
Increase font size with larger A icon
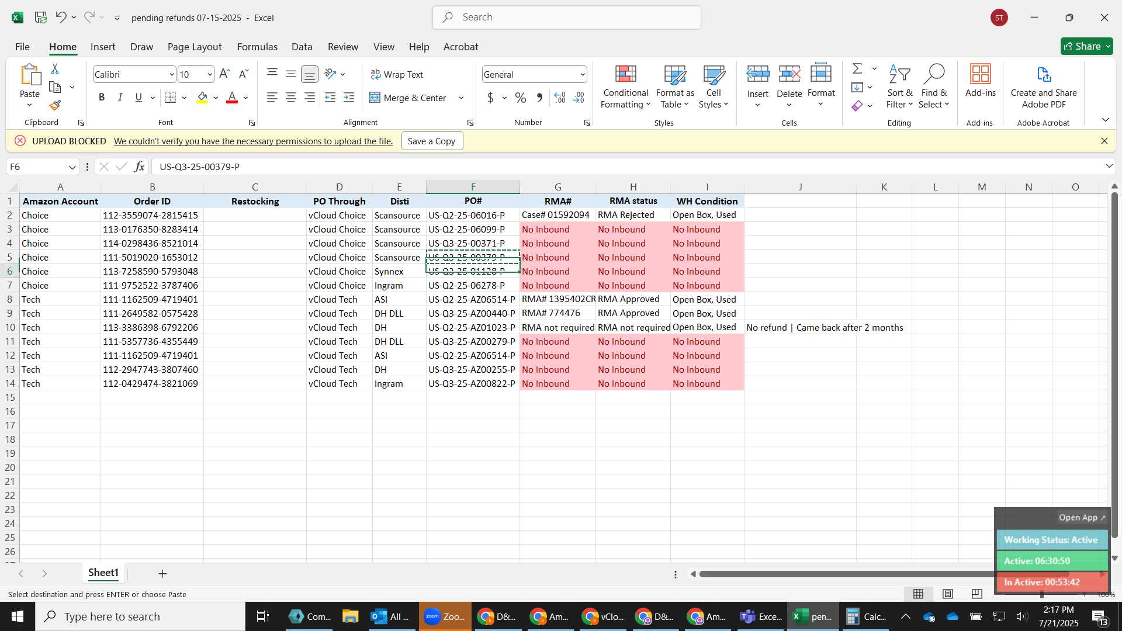tap(224, 74)
